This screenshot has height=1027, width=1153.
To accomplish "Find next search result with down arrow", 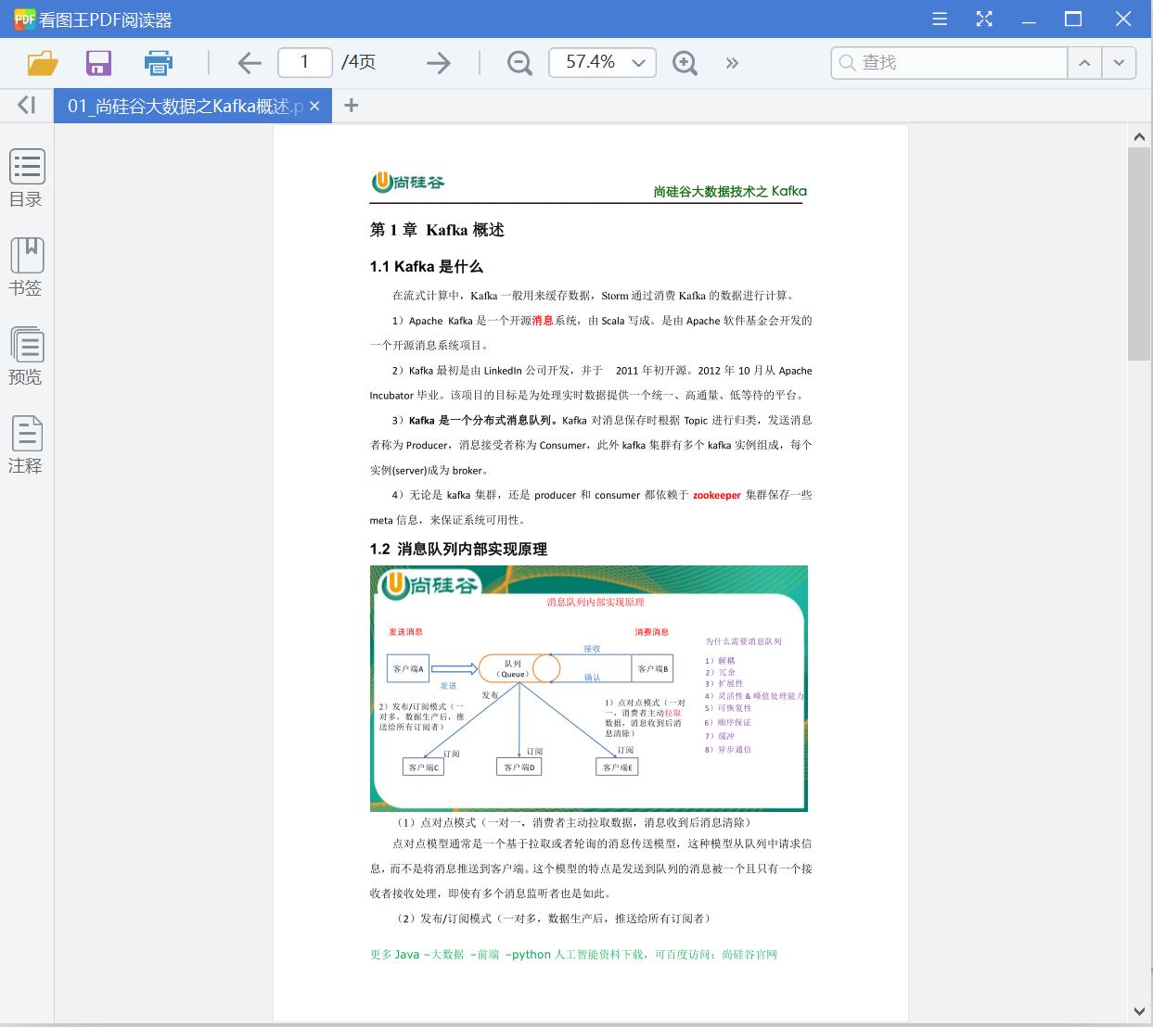I will 1119,62.
